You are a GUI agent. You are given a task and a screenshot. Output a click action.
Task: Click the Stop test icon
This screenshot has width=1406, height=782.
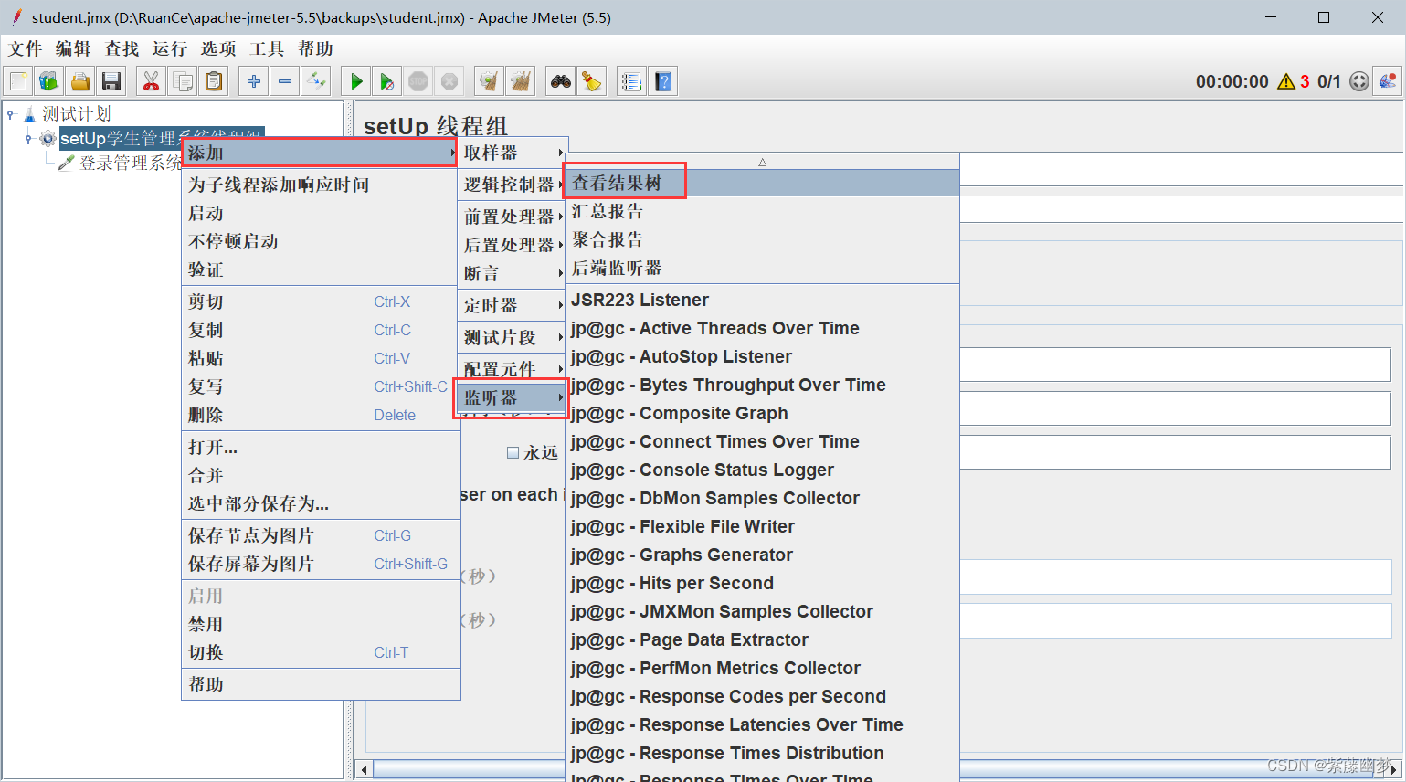418,81
